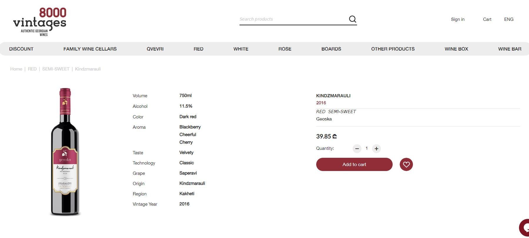The width and height of the screenshot is (529, 238).
Task: Click the 2016 year under product title
Action: pos(321,103)
